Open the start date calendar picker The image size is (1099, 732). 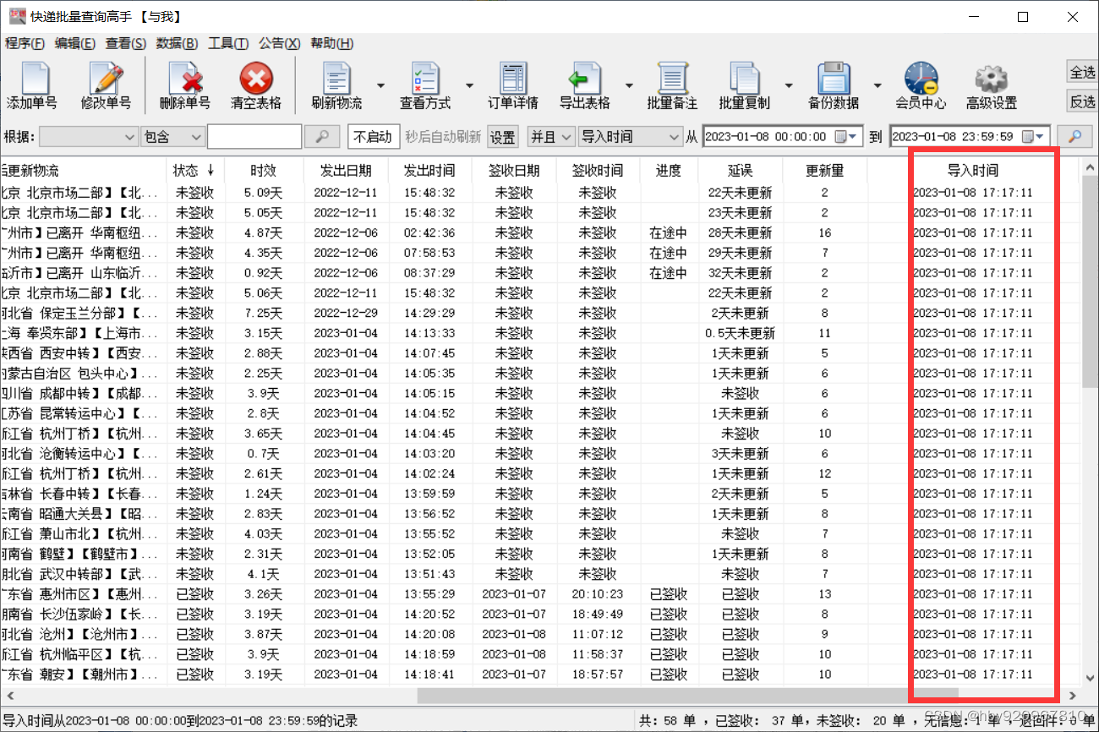[x=846, y=137]
